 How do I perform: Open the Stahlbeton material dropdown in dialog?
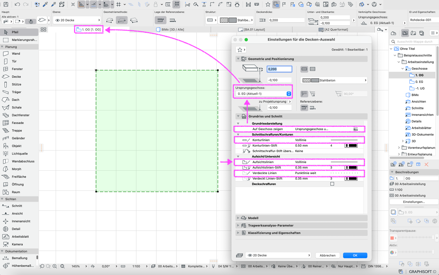(334, 80)
